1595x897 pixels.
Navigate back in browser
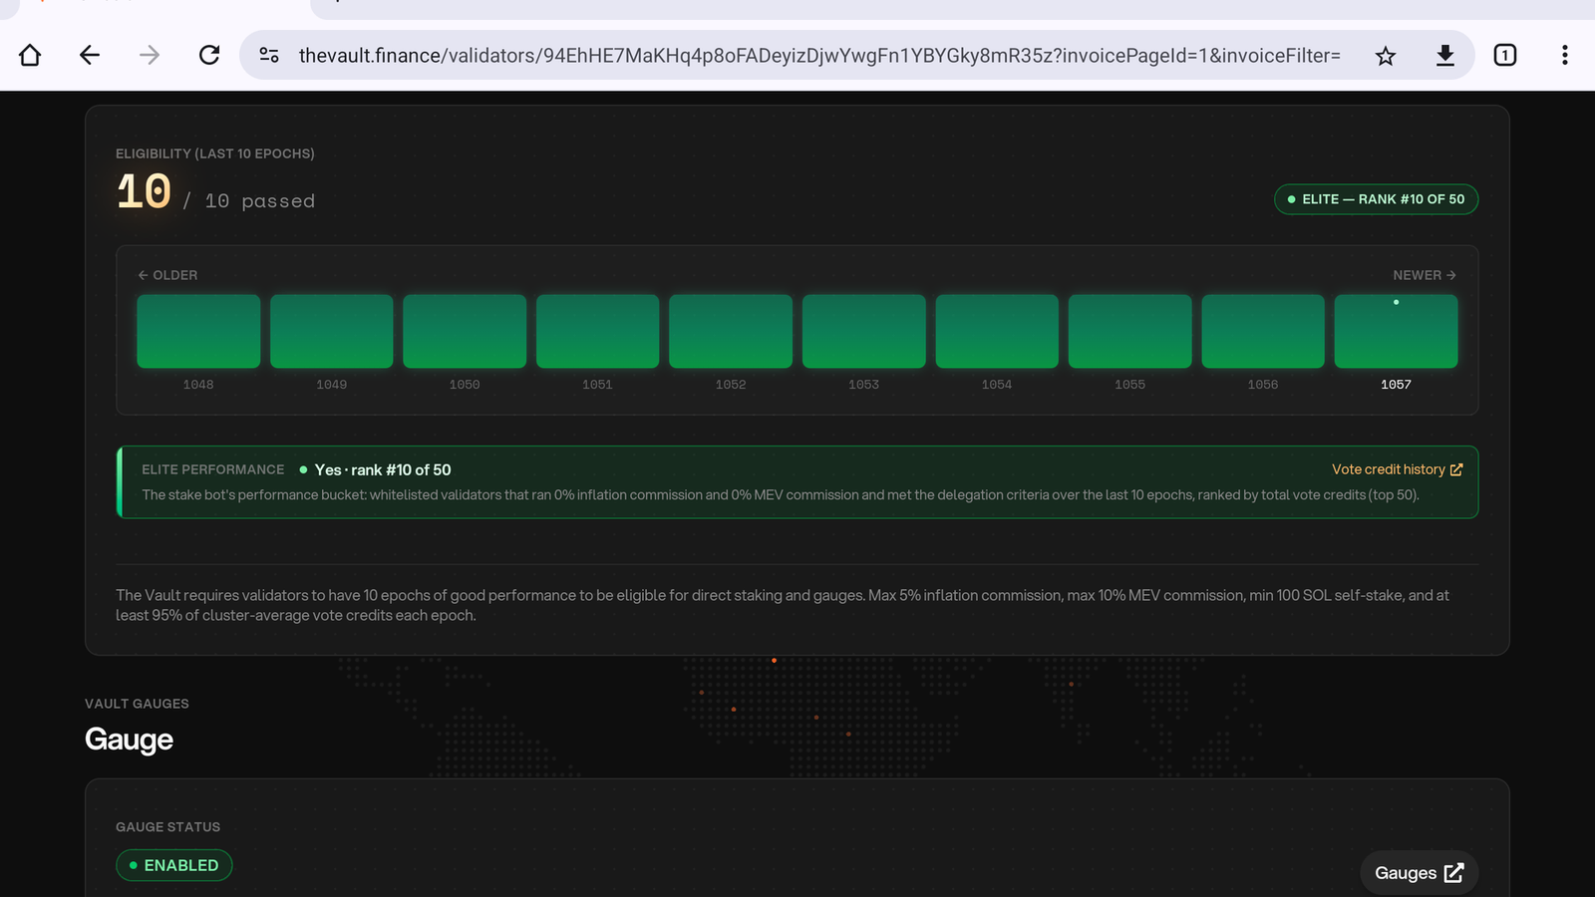point(90,55)
